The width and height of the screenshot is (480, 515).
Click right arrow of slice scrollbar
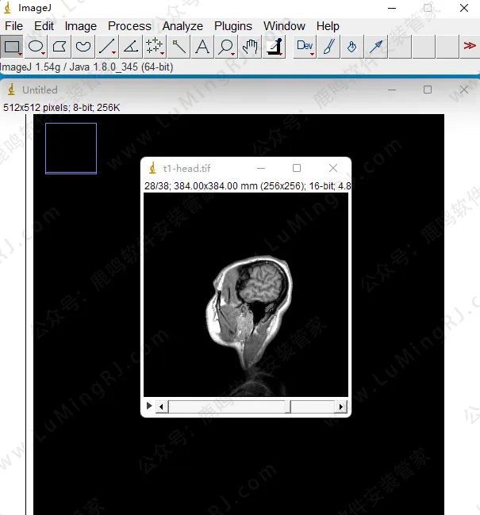click(342, 406)
